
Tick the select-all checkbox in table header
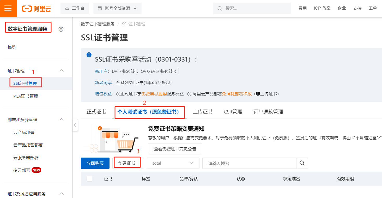[x=89, y=179]
